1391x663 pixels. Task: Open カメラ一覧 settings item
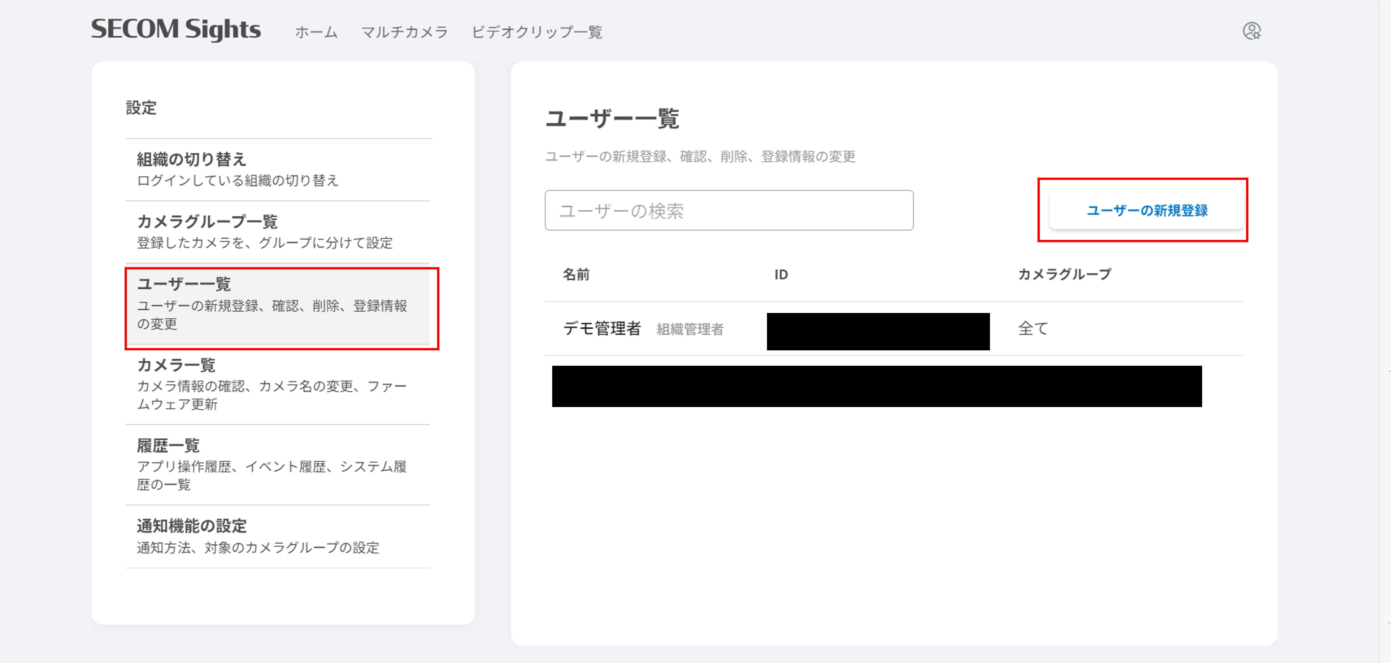point(277,384)
